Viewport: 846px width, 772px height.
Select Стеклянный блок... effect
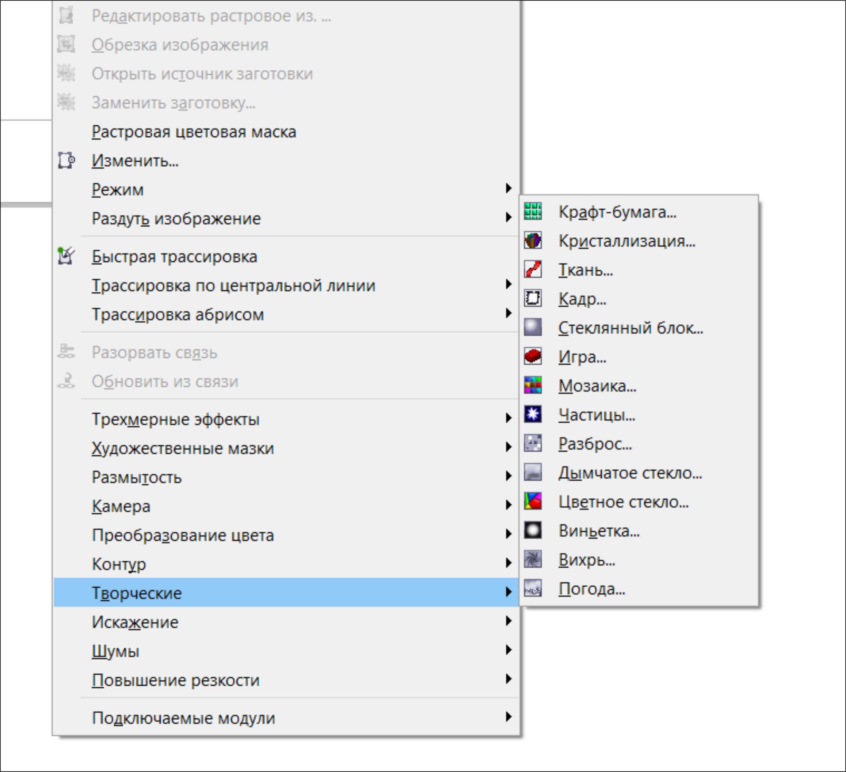630,328
